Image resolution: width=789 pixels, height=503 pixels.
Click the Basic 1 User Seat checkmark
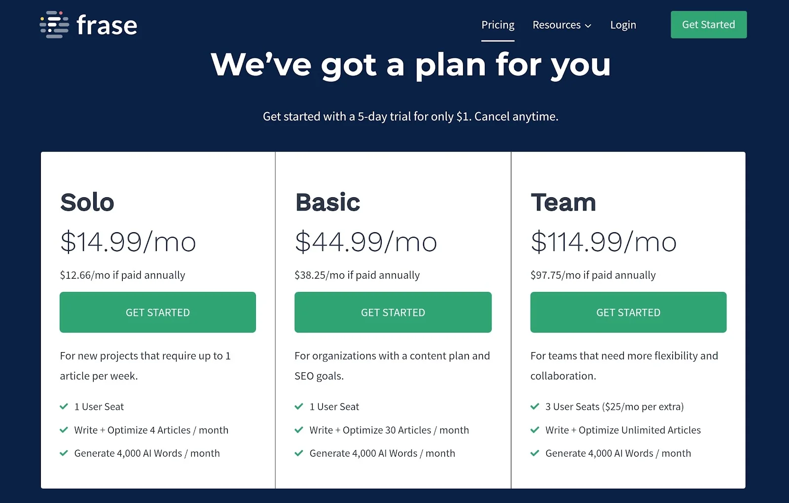tap(299, 406)
